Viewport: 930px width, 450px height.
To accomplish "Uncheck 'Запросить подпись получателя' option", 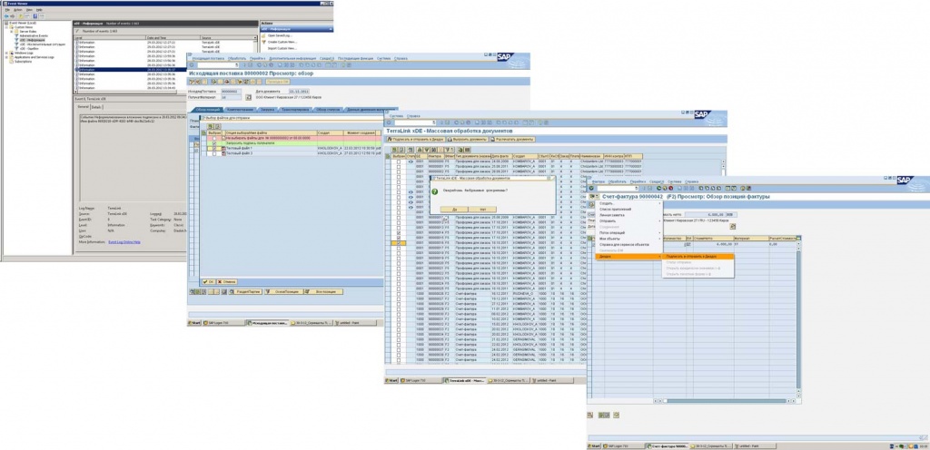I will [x=214, y=143].
